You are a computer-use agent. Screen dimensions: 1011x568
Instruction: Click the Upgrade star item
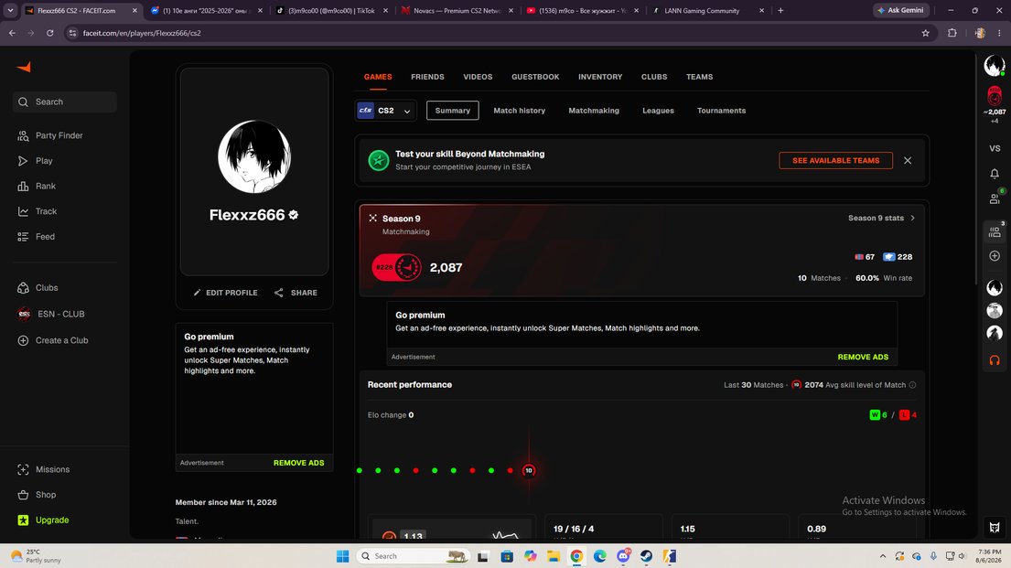[43, 520]
